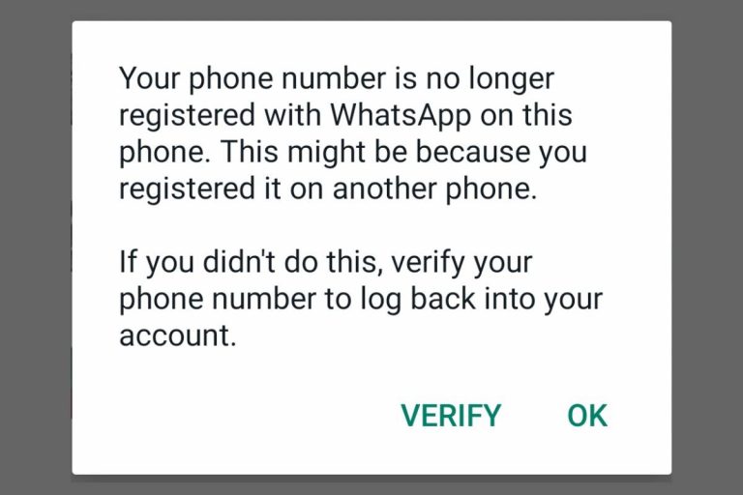
Task: Click the line 'phone. This might be because you'
Action: (353, 153)
